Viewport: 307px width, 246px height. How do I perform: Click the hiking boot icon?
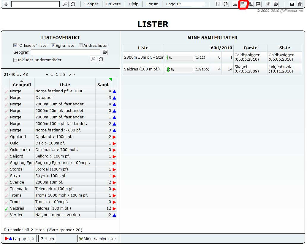click(251, 4)
